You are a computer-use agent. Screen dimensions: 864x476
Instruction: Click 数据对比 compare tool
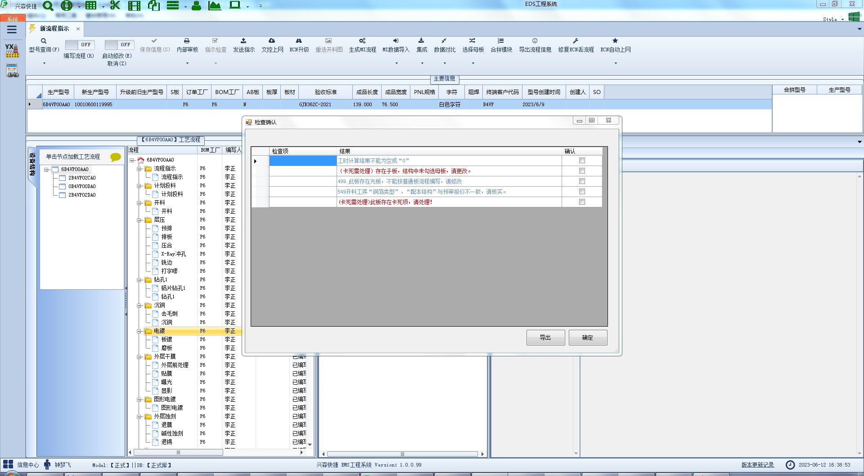[x=445, y=45]
